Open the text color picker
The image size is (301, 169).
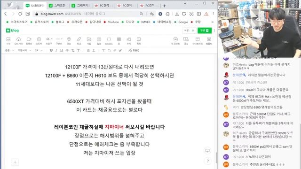(73, 50)
